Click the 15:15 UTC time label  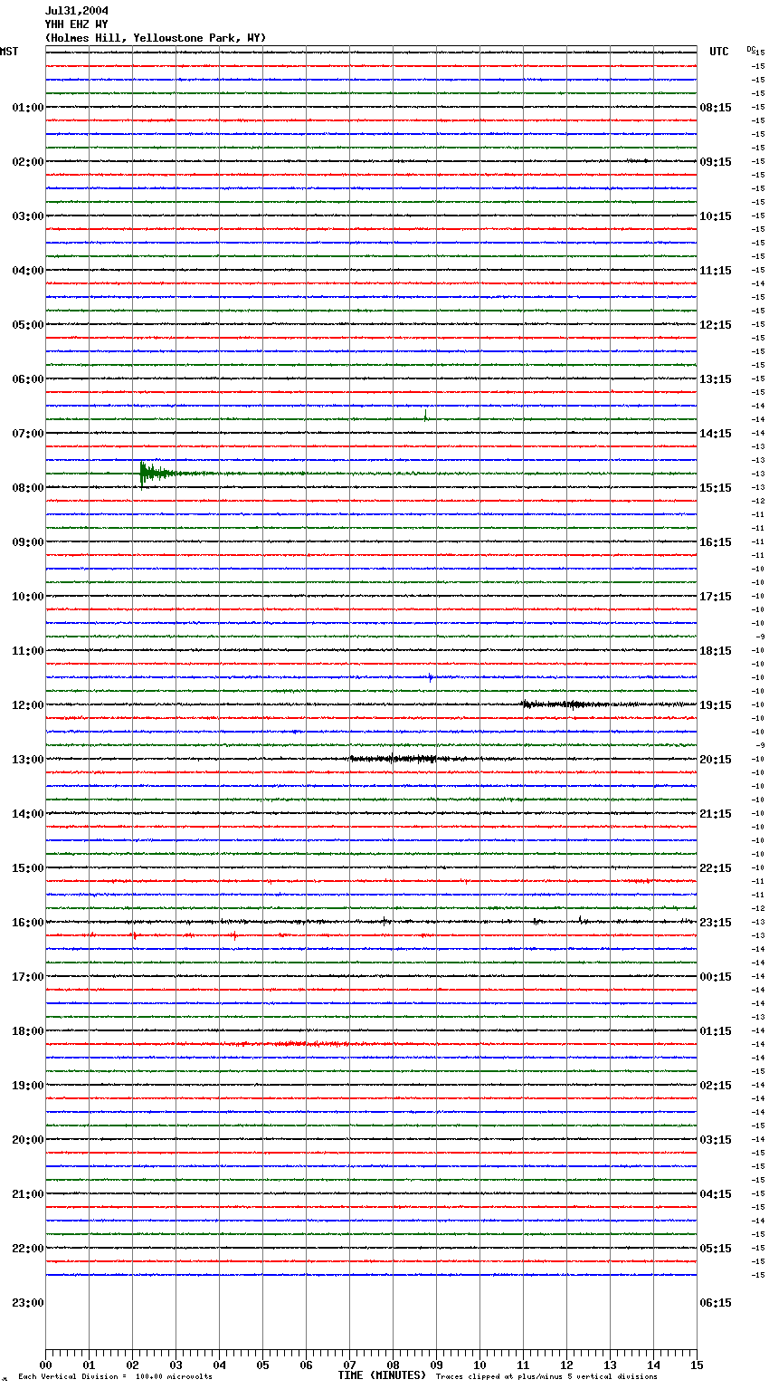(x=716, y=488)
